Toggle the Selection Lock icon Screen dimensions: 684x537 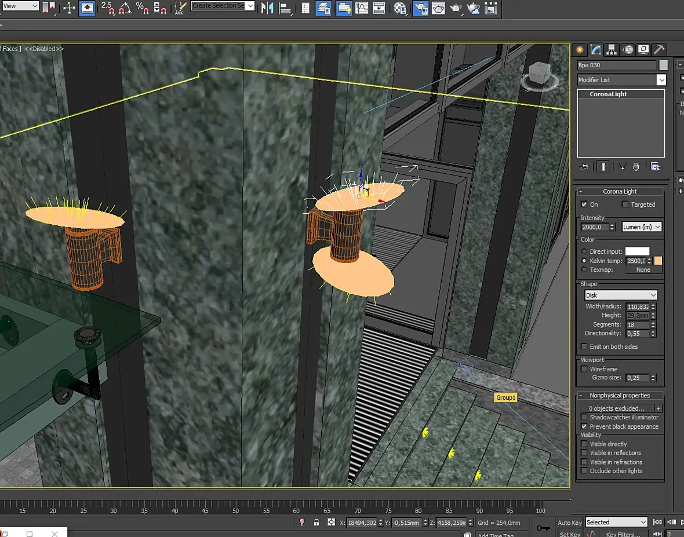click(316, 523)
